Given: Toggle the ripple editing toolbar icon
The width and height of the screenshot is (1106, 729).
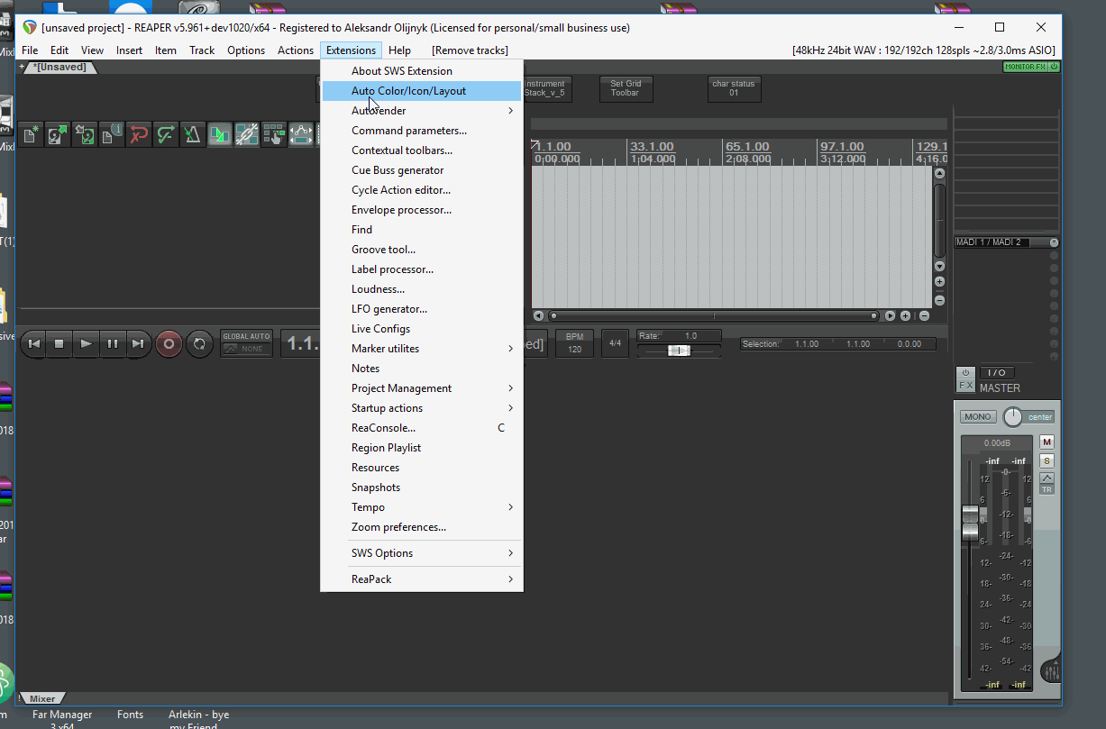Looking at the screenshot, I should pyautogui.click(x=274, y=135).
